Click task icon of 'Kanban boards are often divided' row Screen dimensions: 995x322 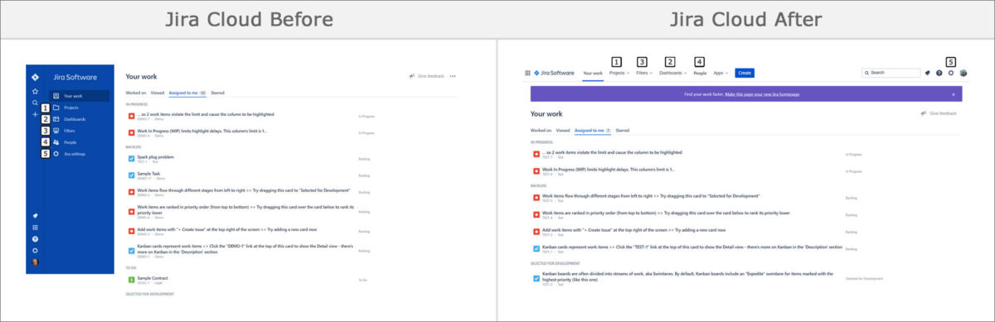point(536,278)
